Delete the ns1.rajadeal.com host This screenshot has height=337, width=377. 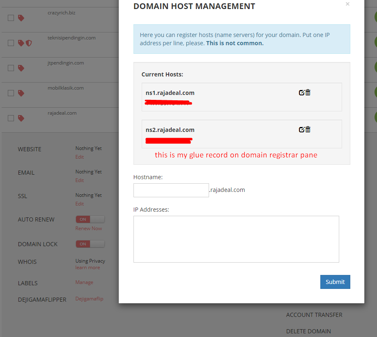coord(308,92)
